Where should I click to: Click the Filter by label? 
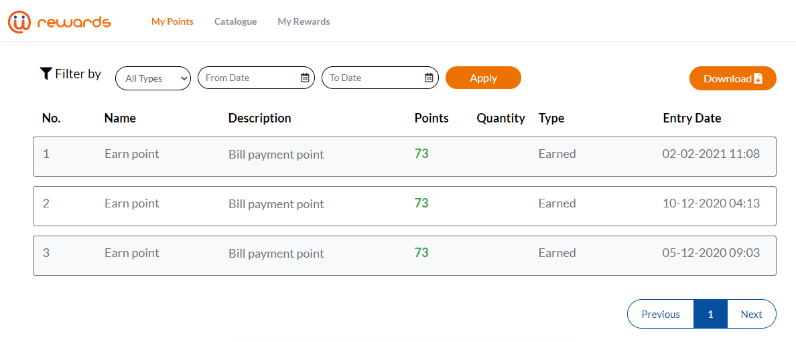(x=78, y=74)
